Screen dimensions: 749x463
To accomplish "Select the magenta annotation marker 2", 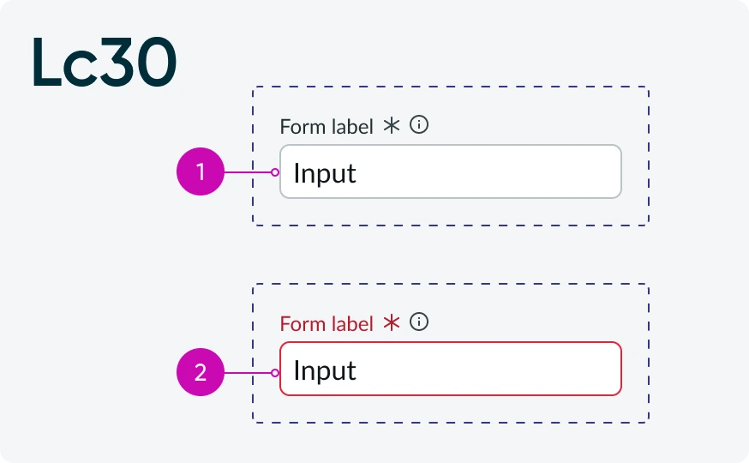I will (x=201, y=372).
